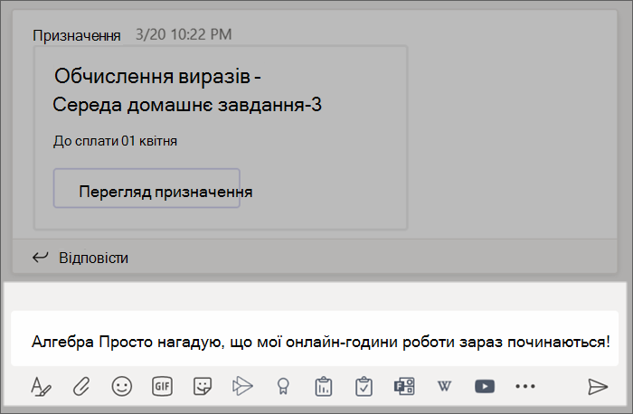This screenshot has height=414, width=633.
Task: Open the clipboard checkmark icon
Action: (364, 387)
